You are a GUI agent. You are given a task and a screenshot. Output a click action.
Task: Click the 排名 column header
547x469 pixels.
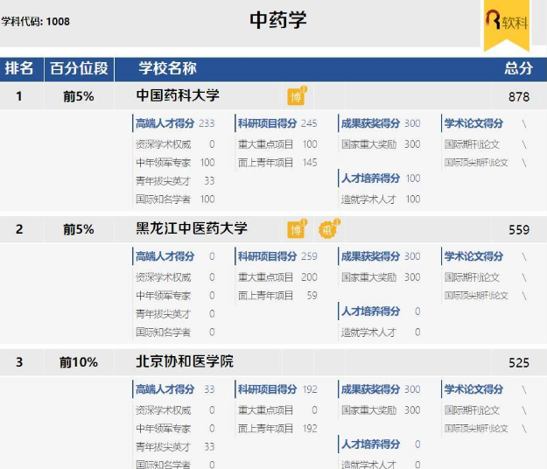pyautogui.click(x=19, y=68)
